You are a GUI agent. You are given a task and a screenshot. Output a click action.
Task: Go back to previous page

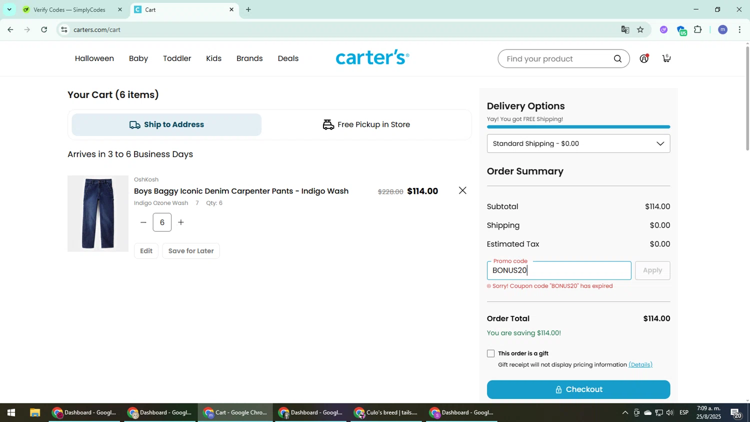tap(10, 30)
